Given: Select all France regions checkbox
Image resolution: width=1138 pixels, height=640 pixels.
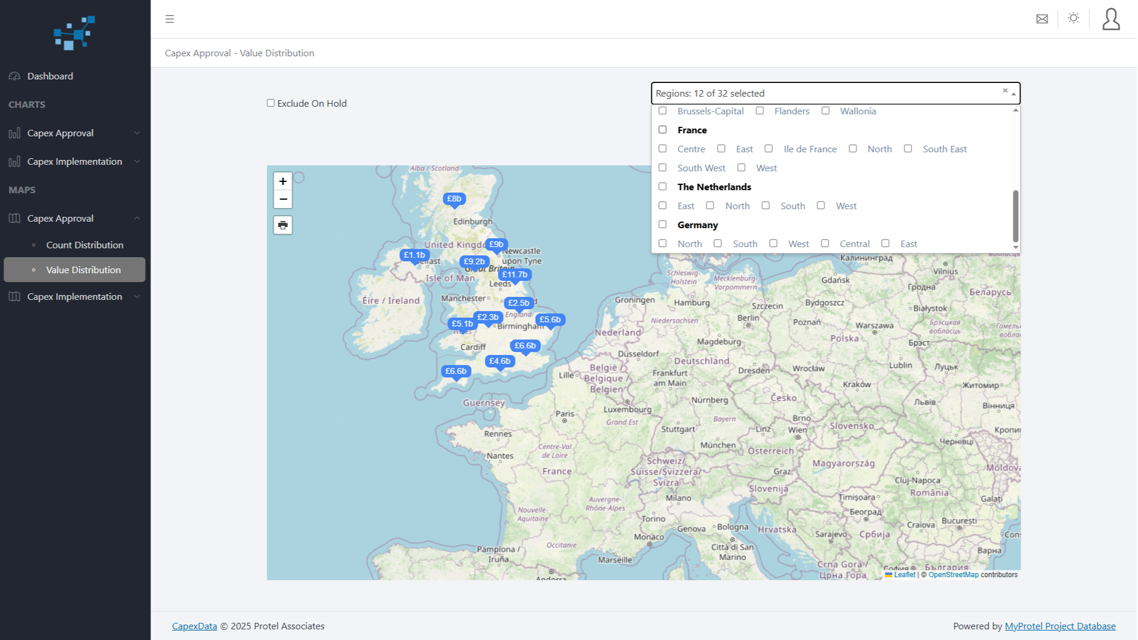Looking at the screenshot, I should click(663, 130).
